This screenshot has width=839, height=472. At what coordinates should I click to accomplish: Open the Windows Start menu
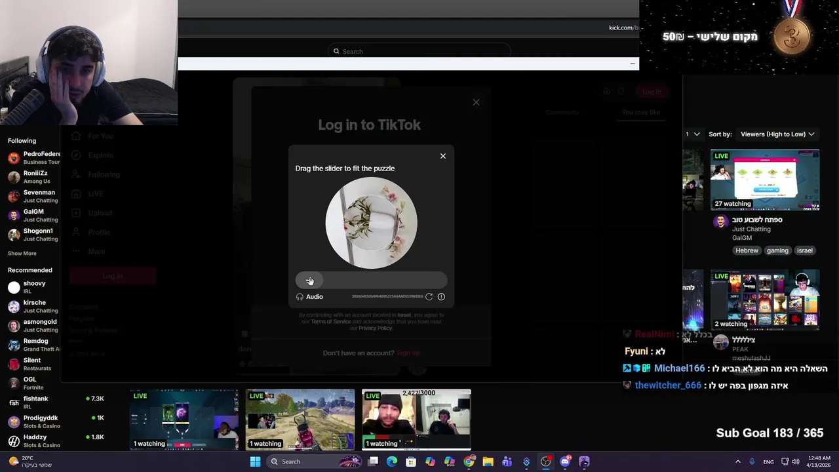pyautogui.click(x=256, y=462)
